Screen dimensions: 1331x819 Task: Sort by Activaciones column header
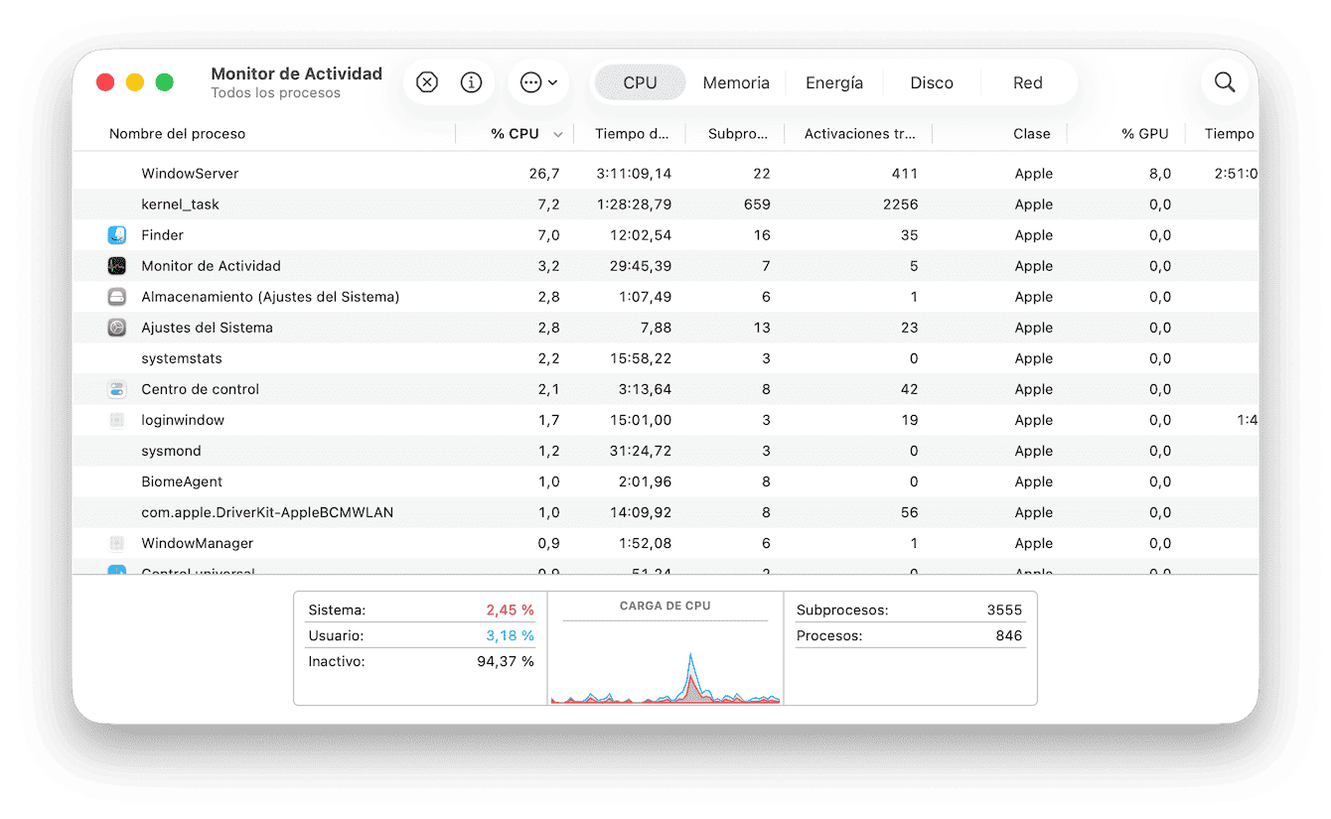tap(860, 134)
